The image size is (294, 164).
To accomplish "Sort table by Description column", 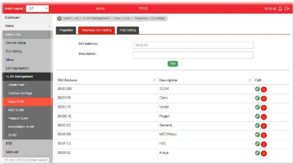I will [x=250, y=80].
